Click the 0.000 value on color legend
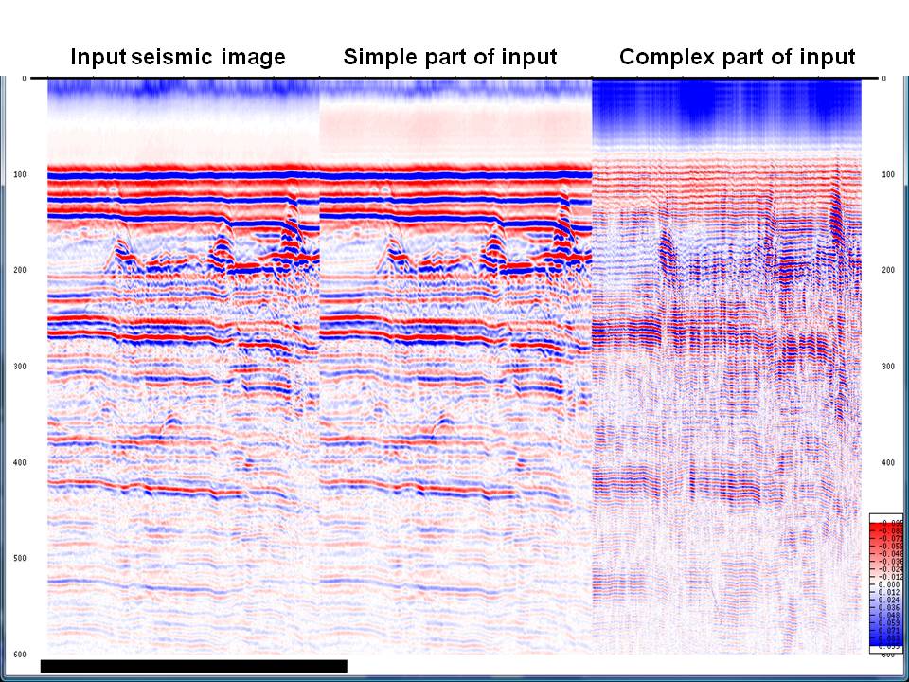 (x=889, y=584)
